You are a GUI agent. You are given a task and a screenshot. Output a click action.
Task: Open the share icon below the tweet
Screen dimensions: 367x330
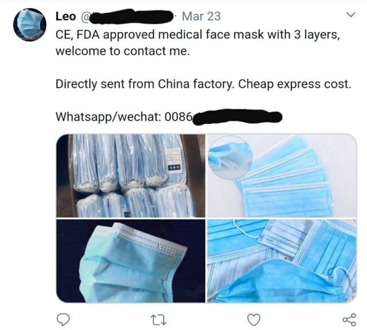tap(349, 320)
